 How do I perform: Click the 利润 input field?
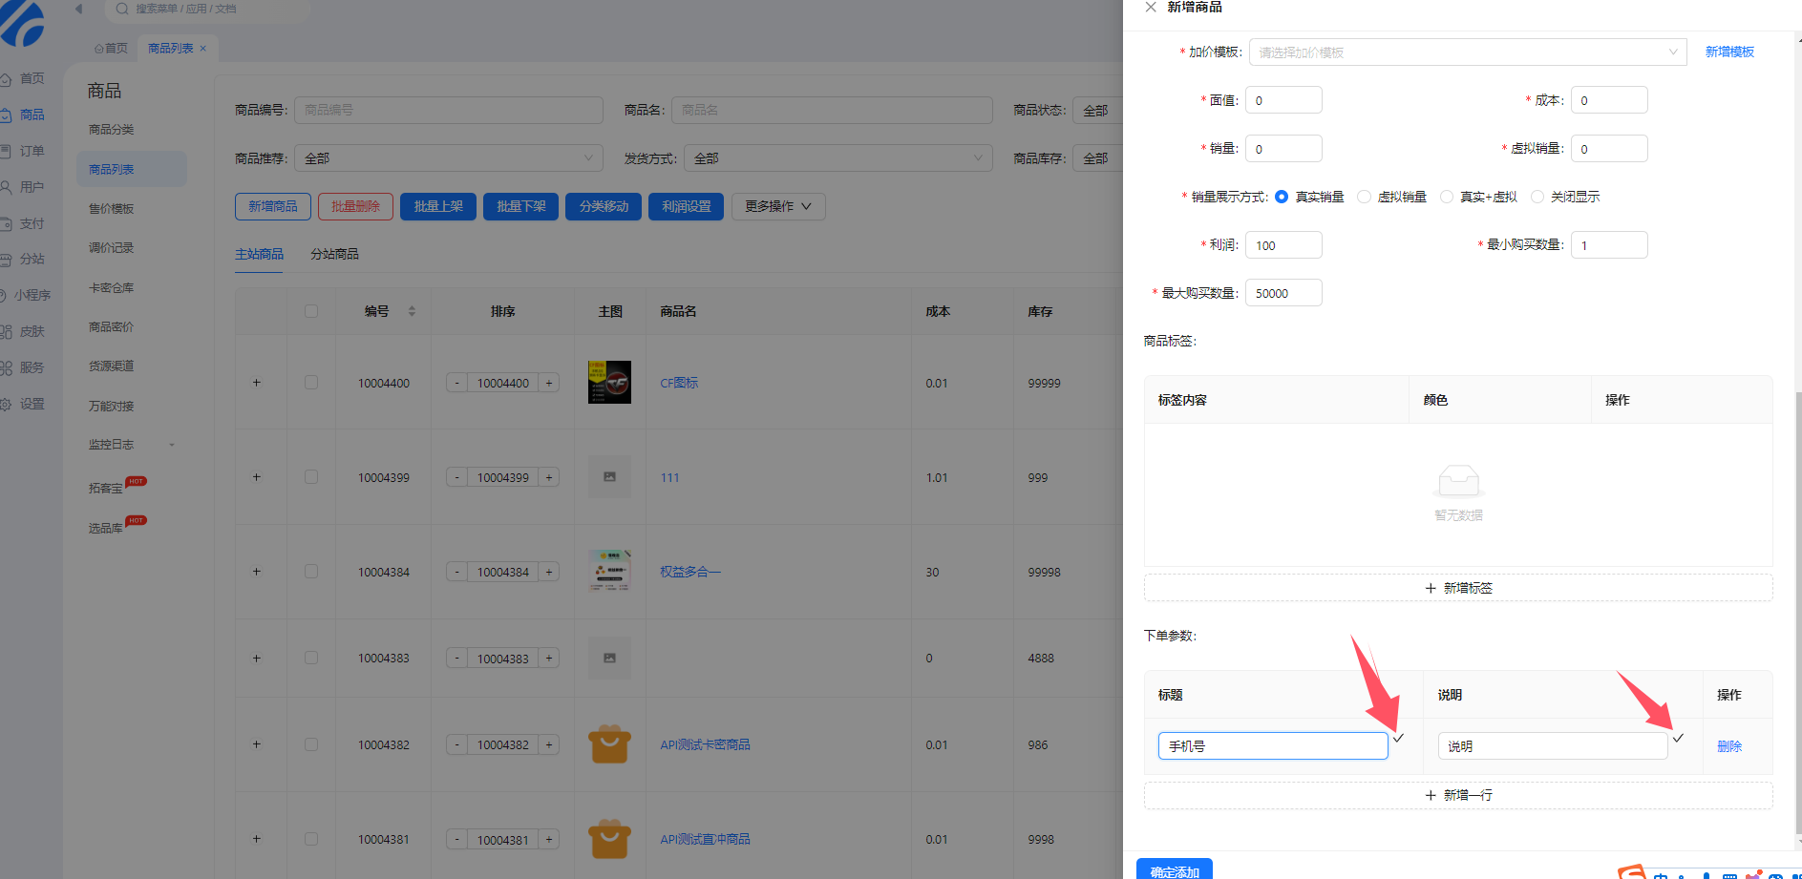[x=1283, y=245]
